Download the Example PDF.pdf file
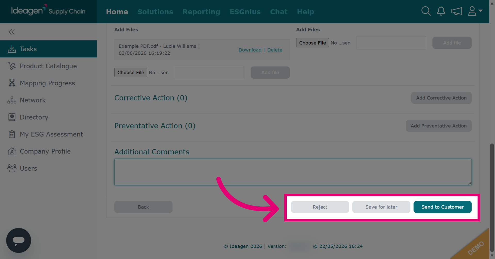Viewport: 495px width, 259px height. 250,50
